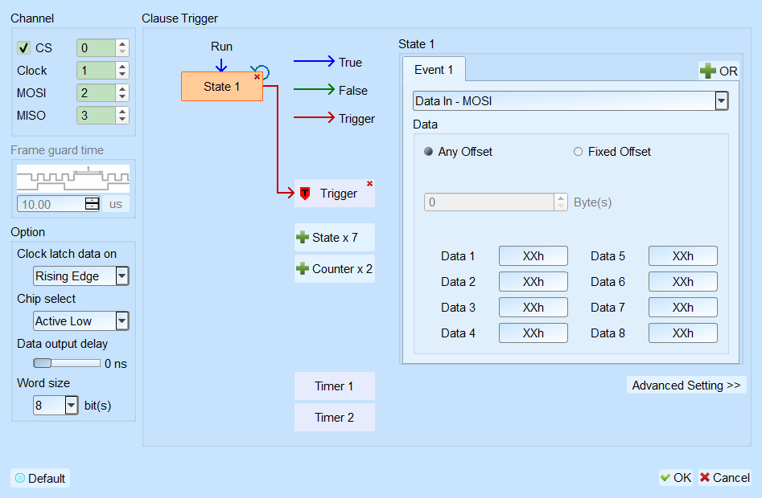This screenshot has width=762, height=498.
Task: Open Advanced Setting
Action: (x=686, y=386)
